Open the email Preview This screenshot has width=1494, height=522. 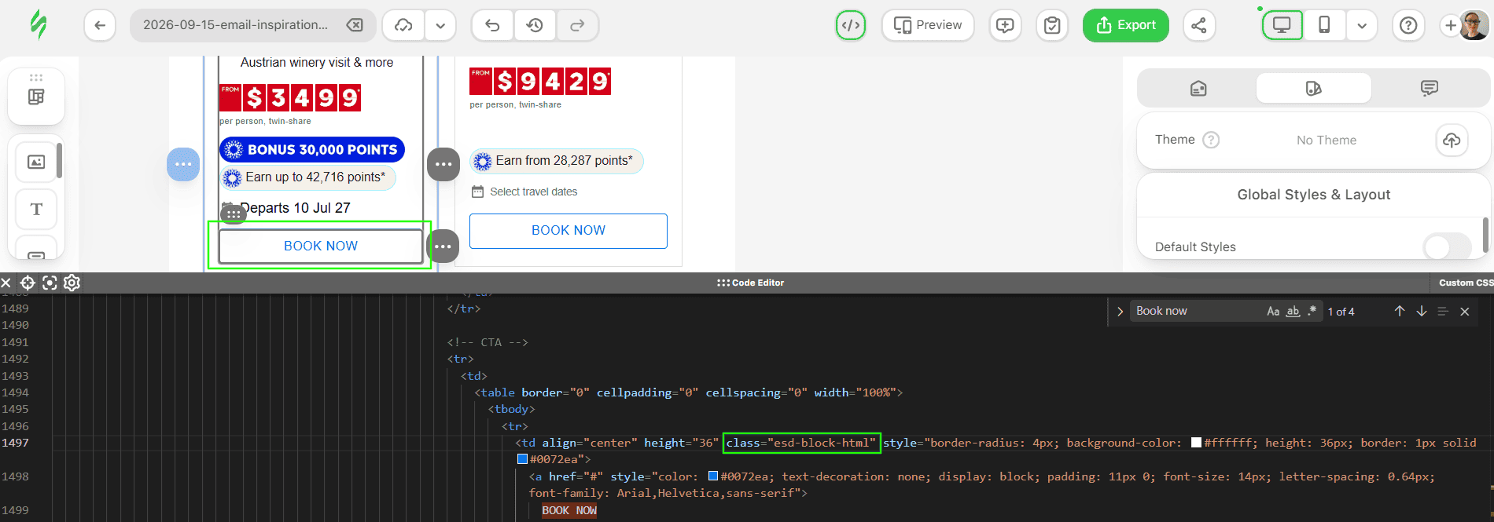[928, 25]
